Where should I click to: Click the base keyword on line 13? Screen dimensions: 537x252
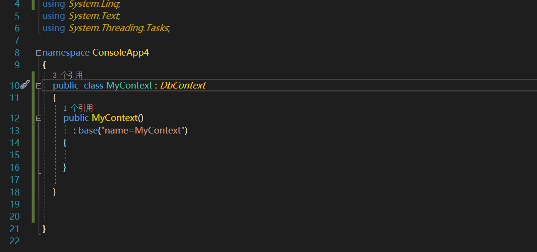pos(88,131)
